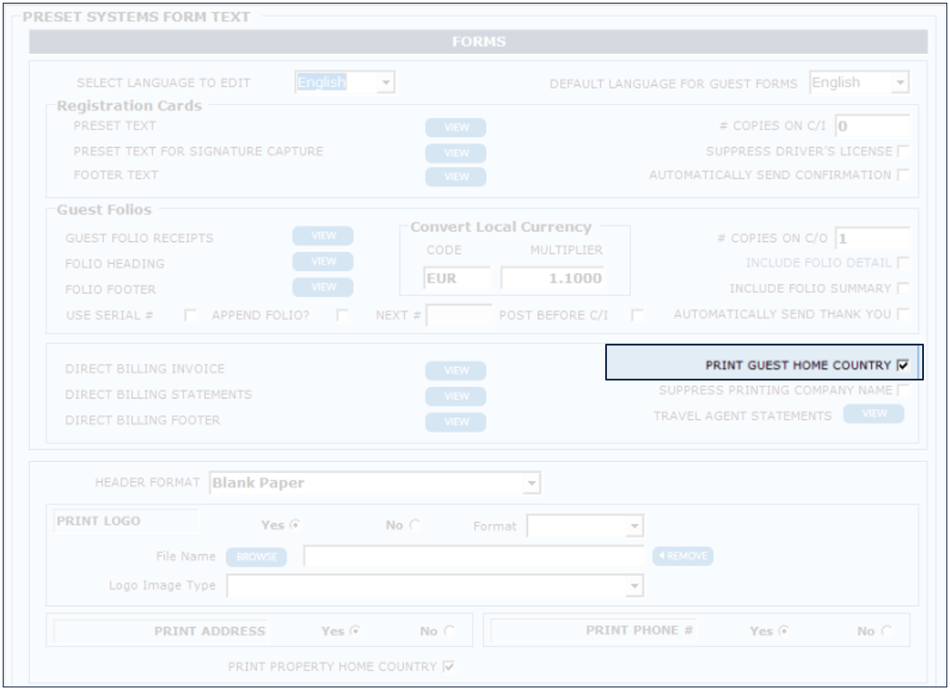Screen dimensions: 950x691
Task: Open View for Direct Billing Invoice
Action: [455, 371]
